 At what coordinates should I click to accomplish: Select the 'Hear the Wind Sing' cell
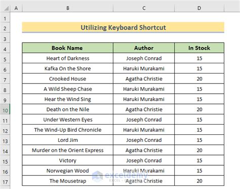pyautogui.click(x=67, y=99)
